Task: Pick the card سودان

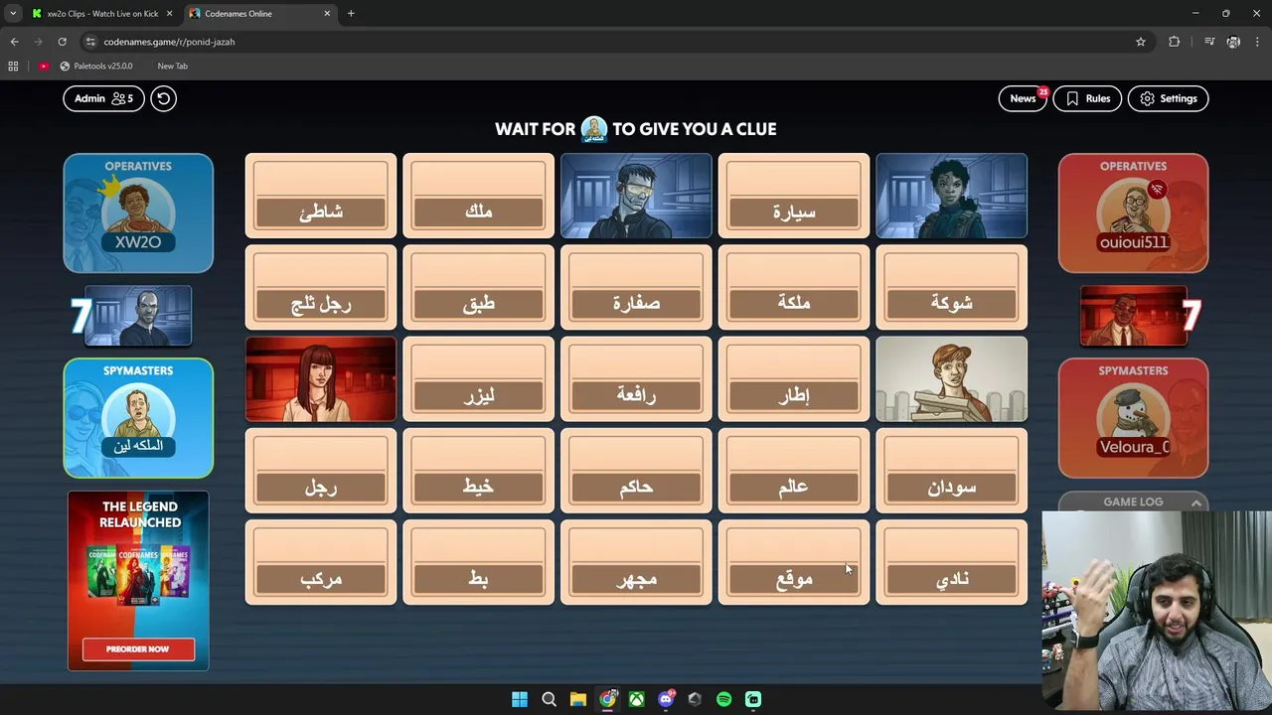Action: pyautogui.click(x=951, y=471)
